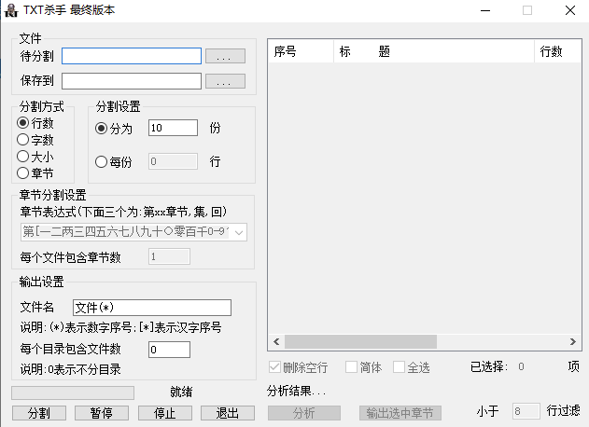Click the 标题 column header
Viewport: 589px width, 427px height.
click(434, 51)
